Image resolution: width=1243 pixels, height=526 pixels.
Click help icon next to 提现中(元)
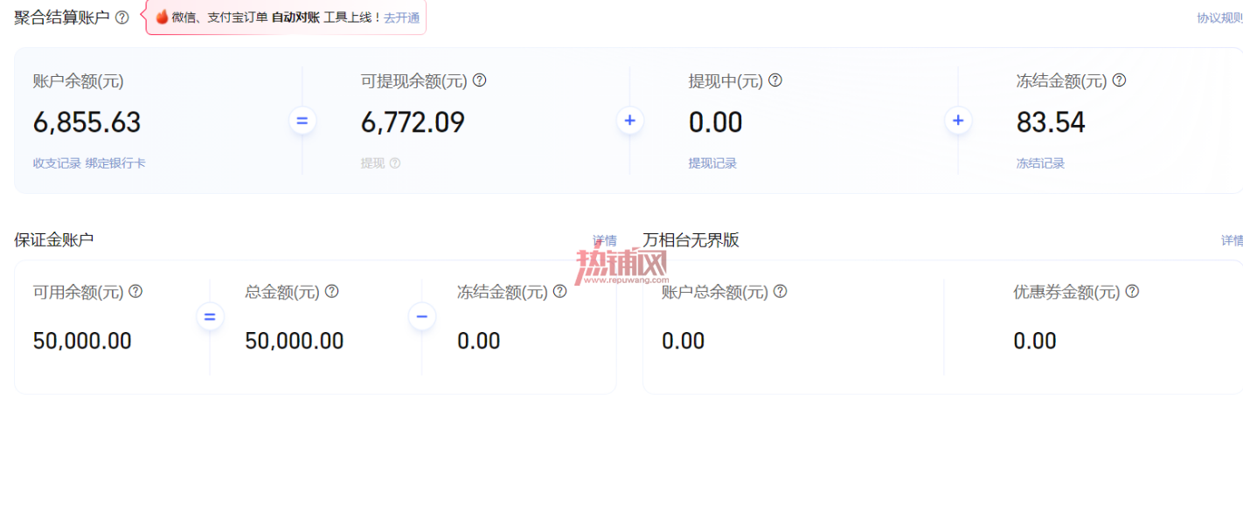pos(774,80)
